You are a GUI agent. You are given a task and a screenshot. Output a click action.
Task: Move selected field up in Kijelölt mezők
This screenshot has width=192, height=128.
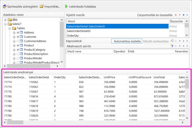tap(180, 15)
